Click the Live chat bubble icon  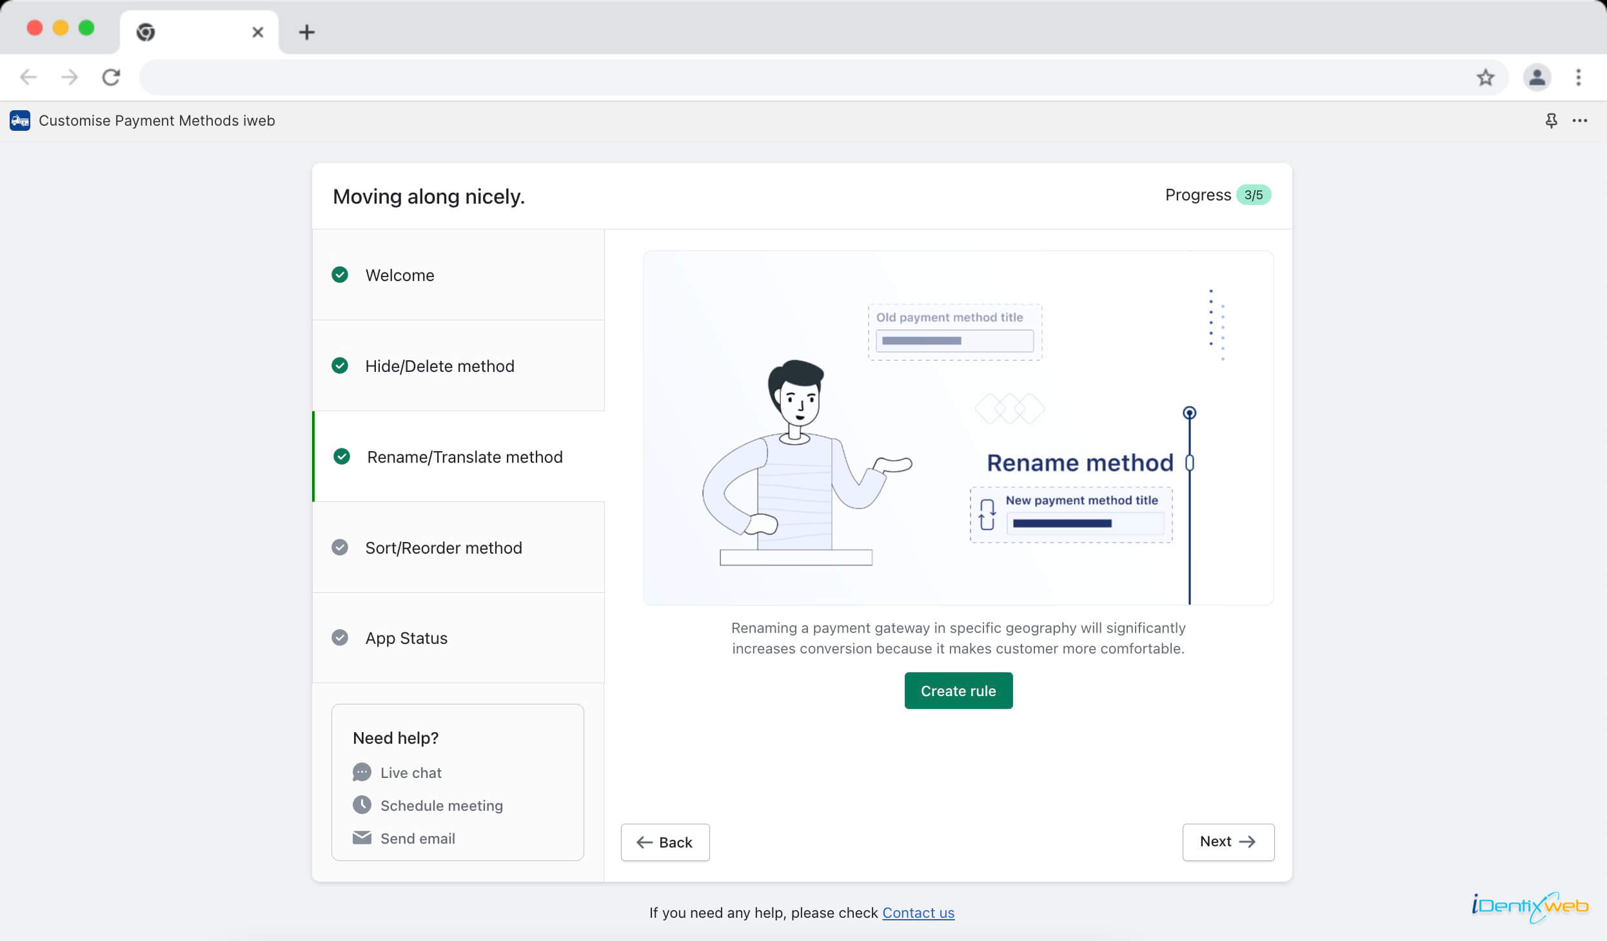[x=362, y=772]
